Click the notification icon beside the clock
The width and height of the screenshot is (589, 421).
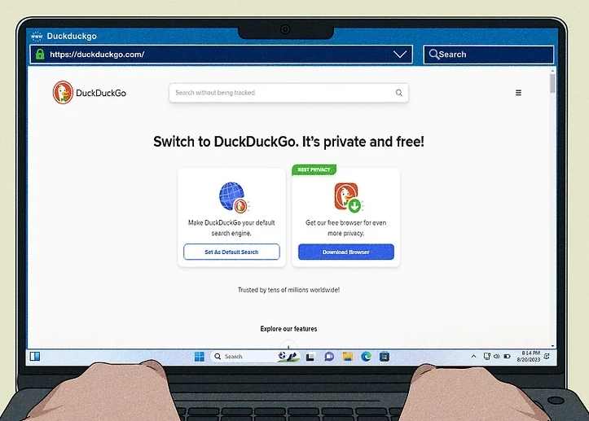coord(547,357)
